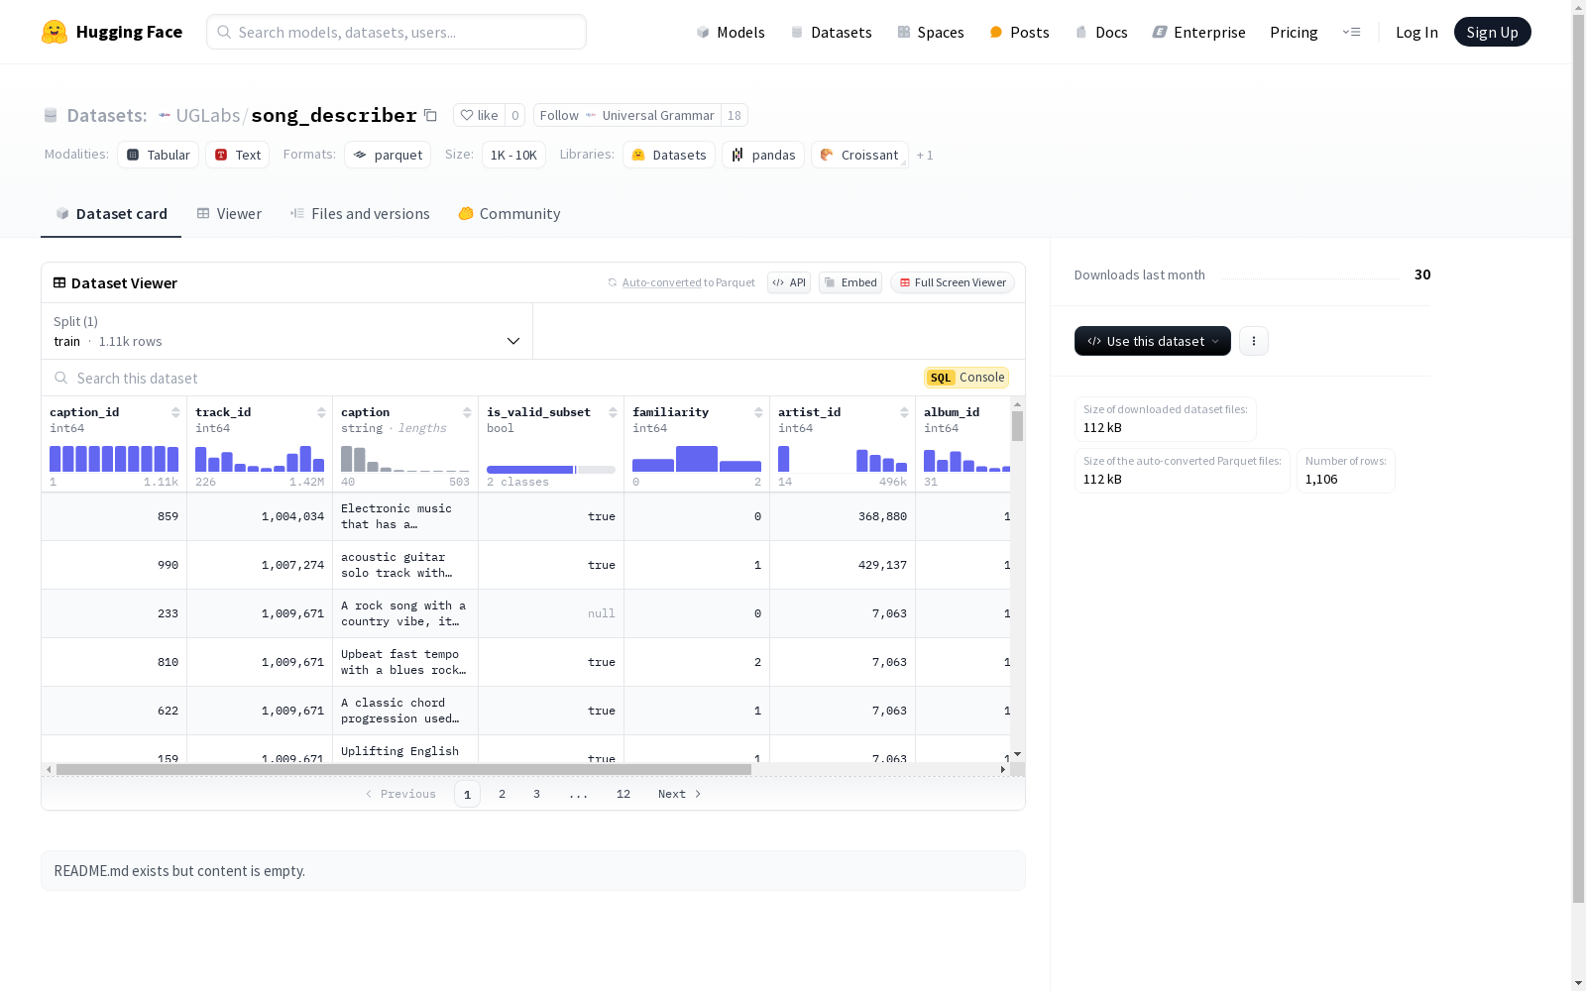This screenshot has height=991, width=1586.
Task: Go to page 2 of the table
Action: pyautogui.click(x=503, y=794)
